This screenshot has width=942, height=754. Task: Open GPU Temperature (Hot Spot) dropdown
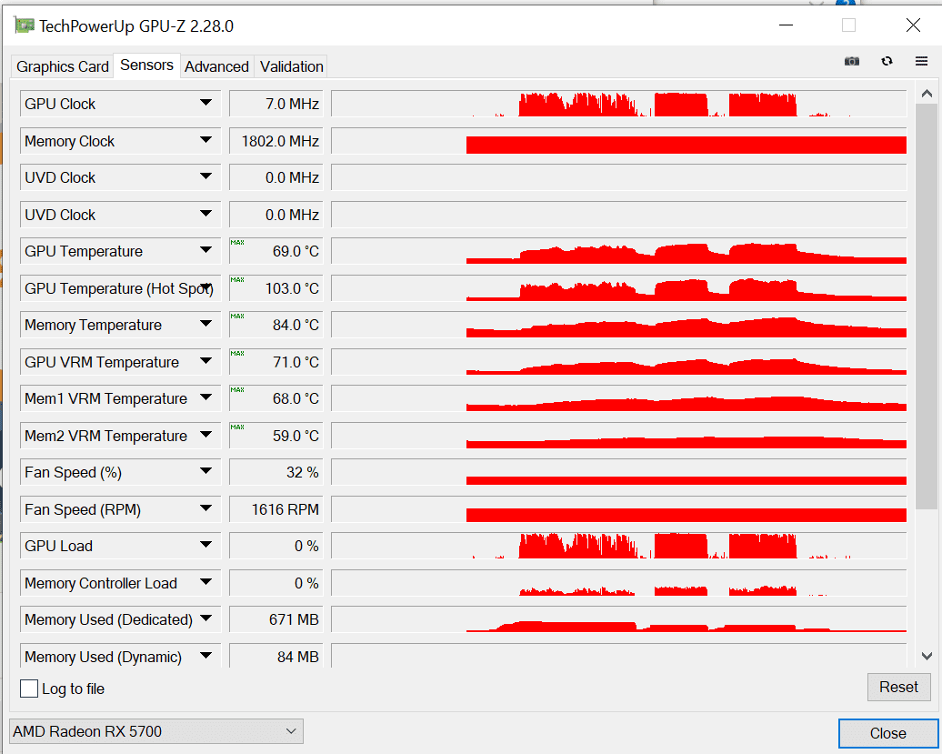click(205, 287)
